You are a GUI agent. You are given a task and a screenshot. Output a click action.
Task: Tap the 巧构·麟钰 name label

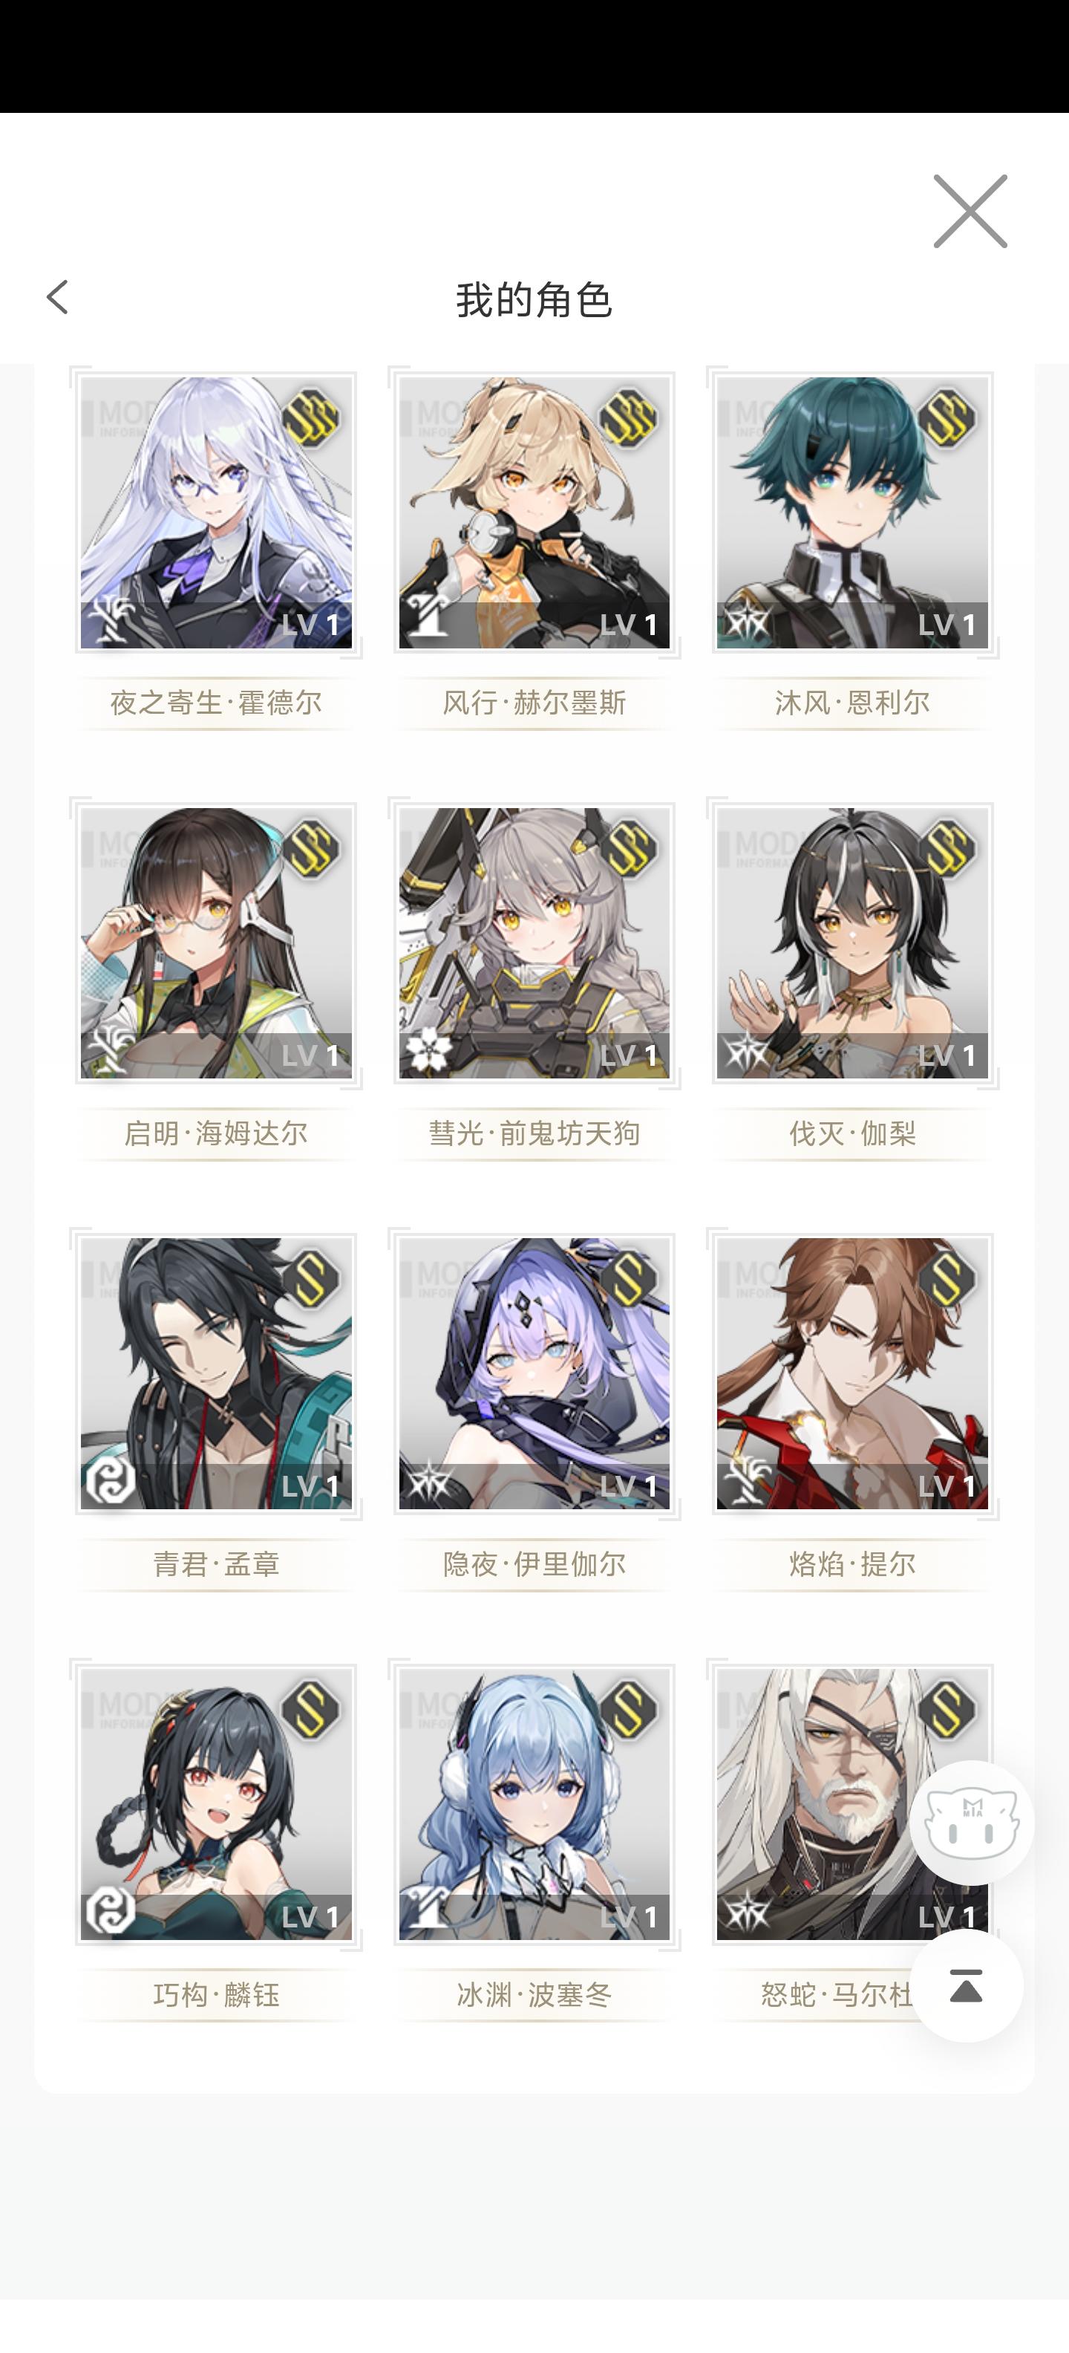[216, 1994]
